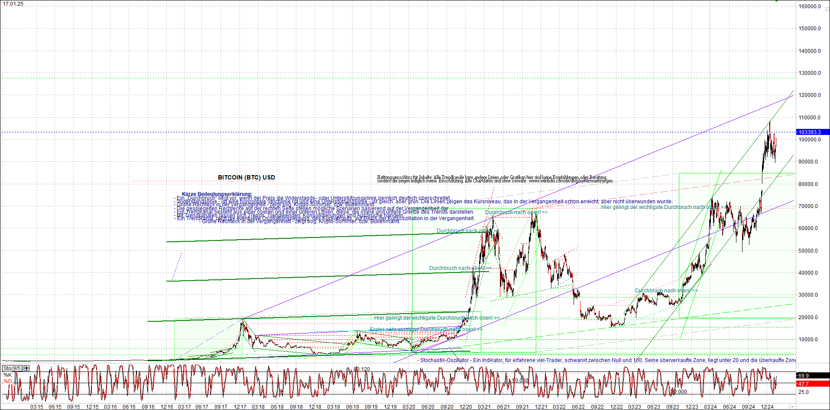Click the Haftungsausschluss disclaimer text
The height and width of the screenshot is (410, 830).
click(x=495, y=179)
